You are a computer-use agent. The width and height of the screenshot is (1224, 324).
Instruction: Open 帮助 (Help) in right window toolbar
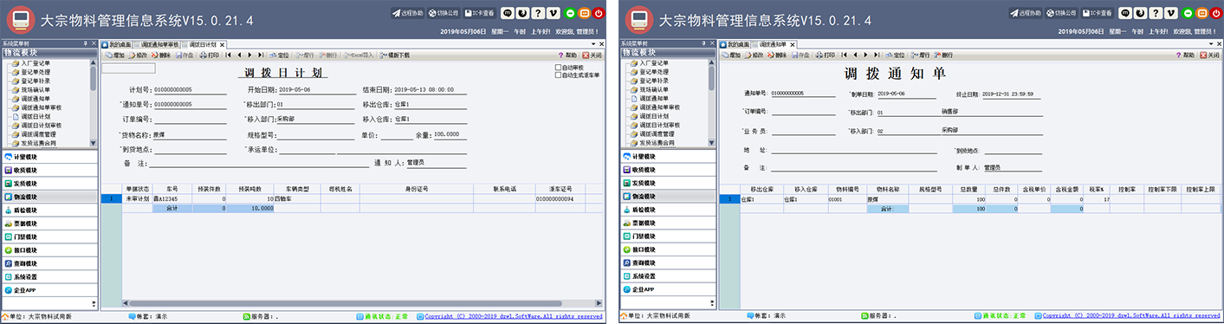pos(1186,55)
